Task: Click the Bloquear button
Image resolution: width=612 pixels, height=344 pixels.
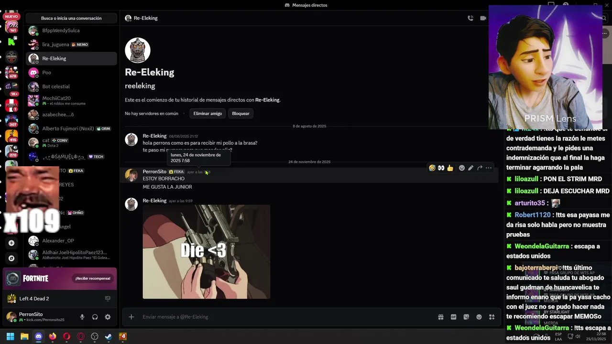Action: click(240, 114)
